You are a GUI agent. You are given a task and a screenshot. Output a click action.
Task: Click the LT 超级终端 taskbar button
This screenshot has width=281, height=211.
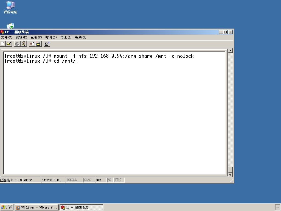pos(81,207)
